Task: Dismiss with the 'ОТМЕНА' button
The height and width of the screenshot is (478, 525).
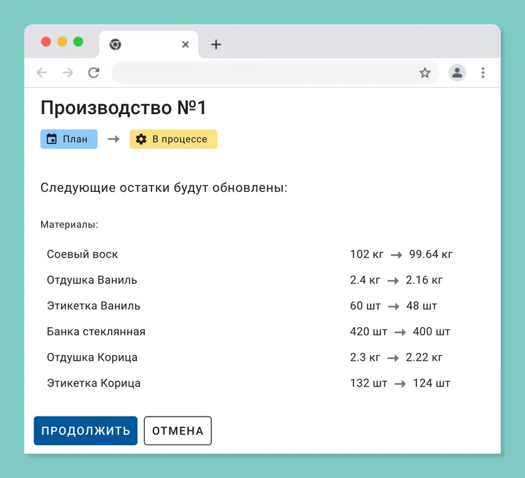Action: click(178, 430)
